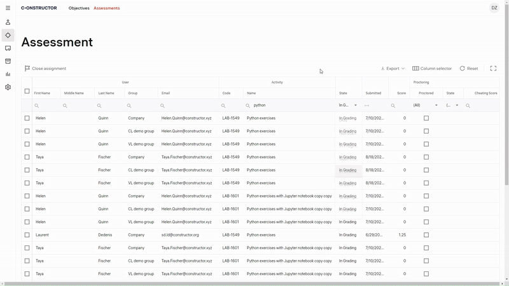Select row Taya Fischer Company LAB-1549
Viewport: 509px width, 286px height.
click(27, 157)
